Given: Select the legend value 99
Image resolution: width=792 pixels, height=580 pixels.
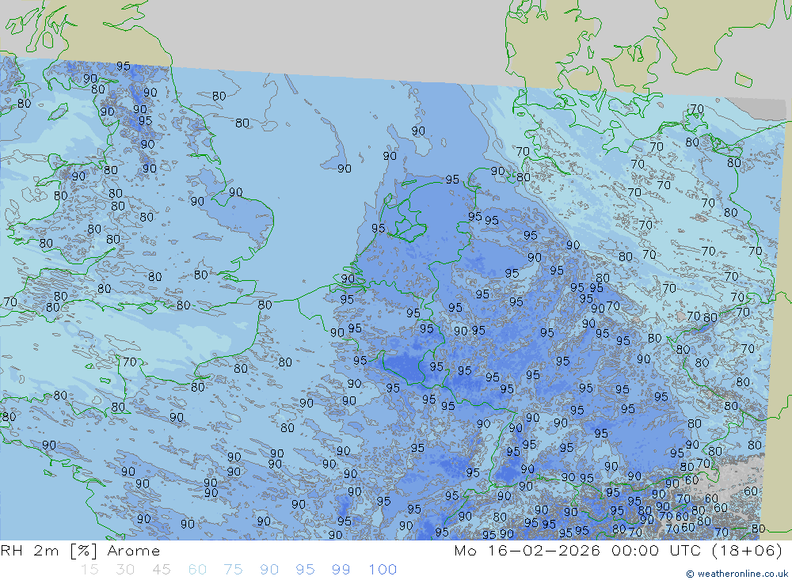Looking at the screenshot, I should (x=341, y=570).
